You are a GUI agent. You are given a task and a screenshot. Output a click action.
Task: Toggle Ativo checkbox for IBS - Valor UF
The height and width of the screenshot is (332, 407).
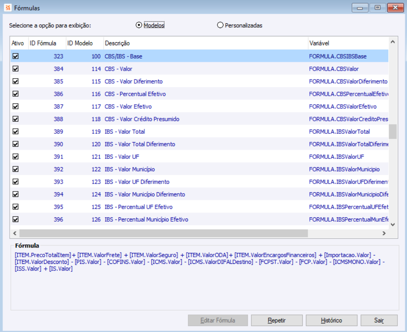point(15,156)
